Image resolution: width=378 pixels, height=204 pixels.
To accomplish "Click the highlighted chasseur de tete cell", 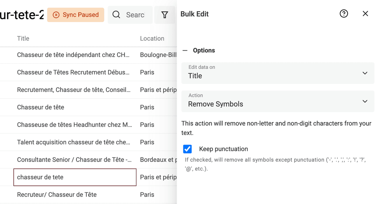I will (x=75, y=177).
